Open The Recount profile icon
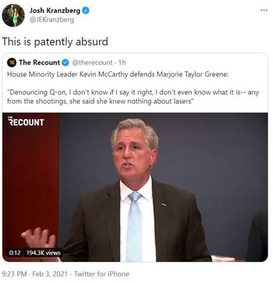The height and width of the screenshot is (283, 273). point(12,63)
